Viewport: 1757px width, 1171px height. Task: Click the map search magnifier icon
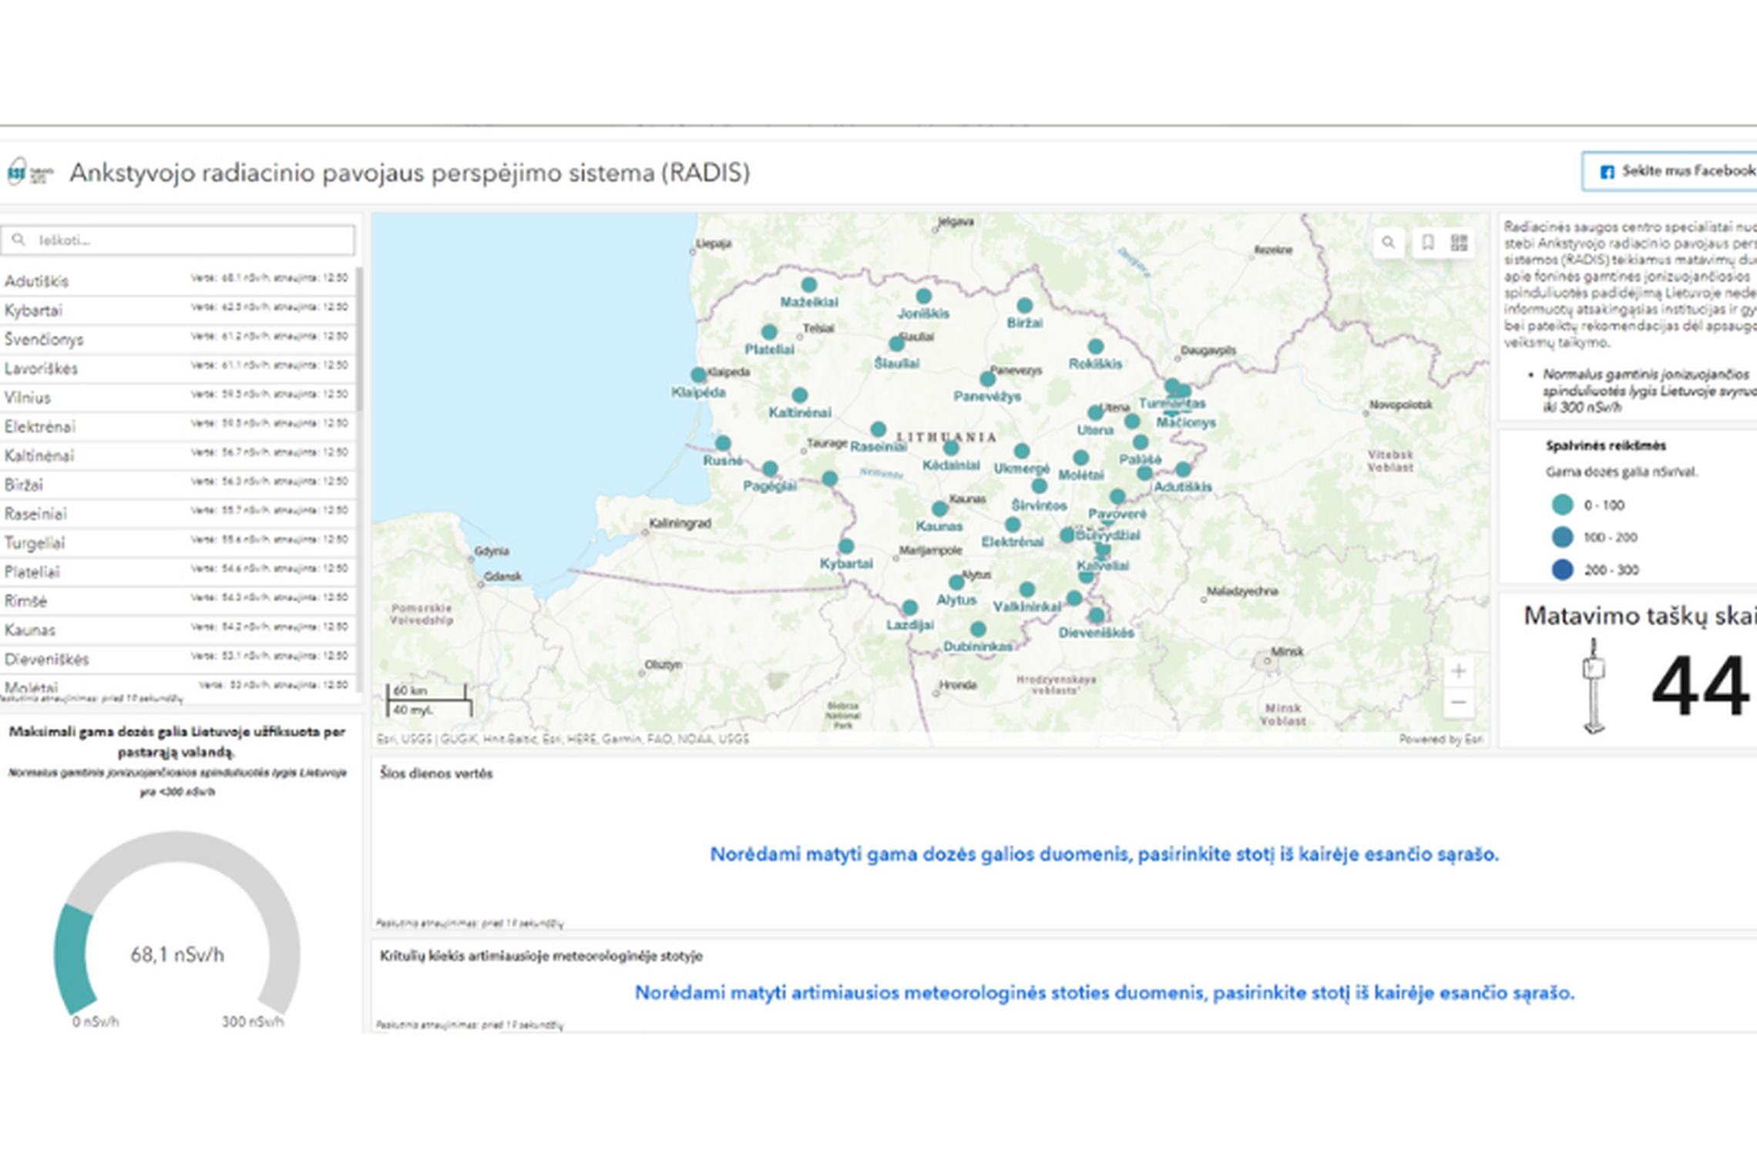[x=1388, y=243]
